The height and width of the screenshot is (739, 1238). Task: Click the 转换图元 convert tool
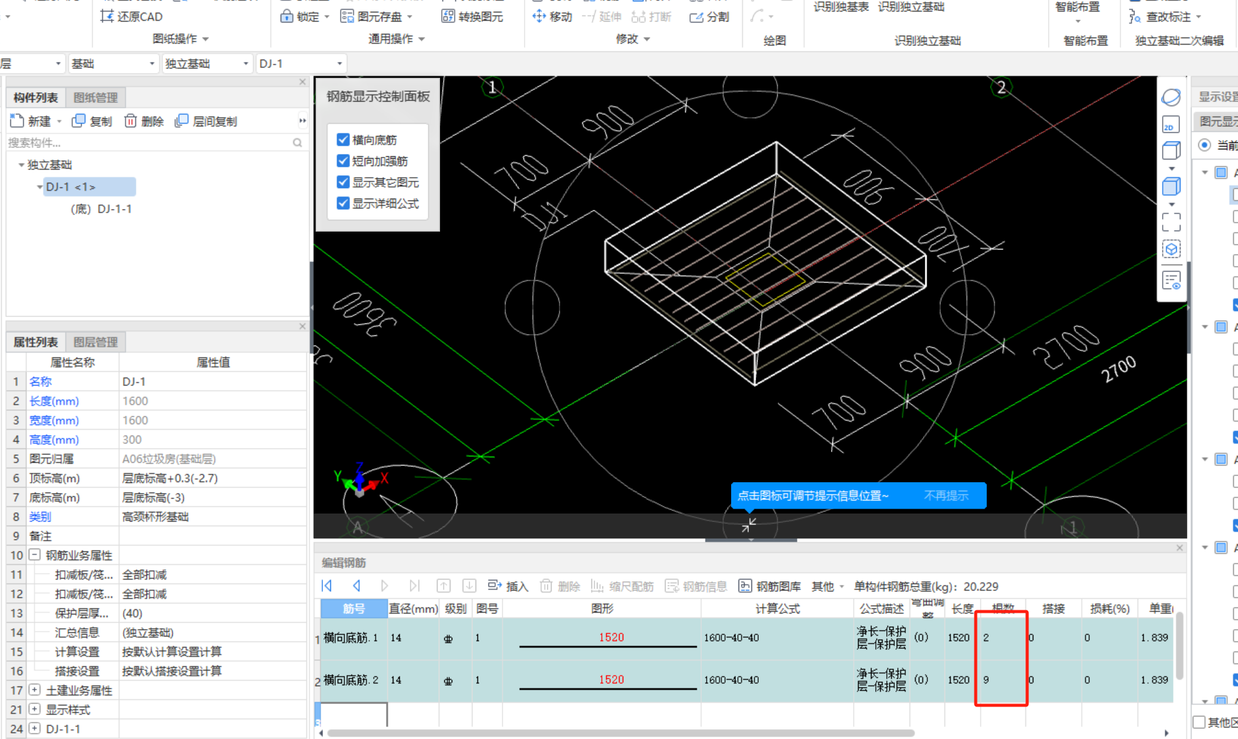tap(472, 17)
